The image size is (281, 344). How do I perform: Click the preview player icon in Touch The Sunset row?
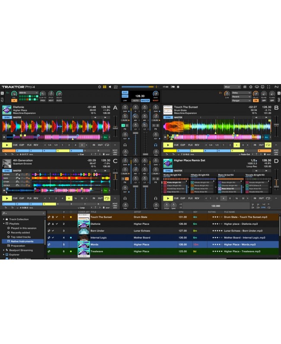[49, 217]
